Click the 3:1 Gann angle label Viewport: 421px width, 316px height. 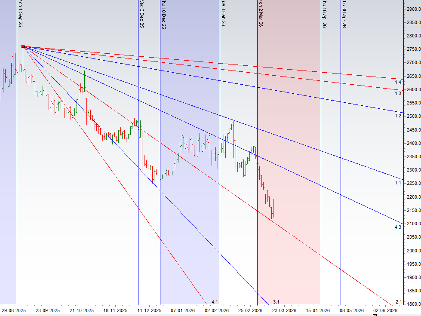click(x=277, y=302)
